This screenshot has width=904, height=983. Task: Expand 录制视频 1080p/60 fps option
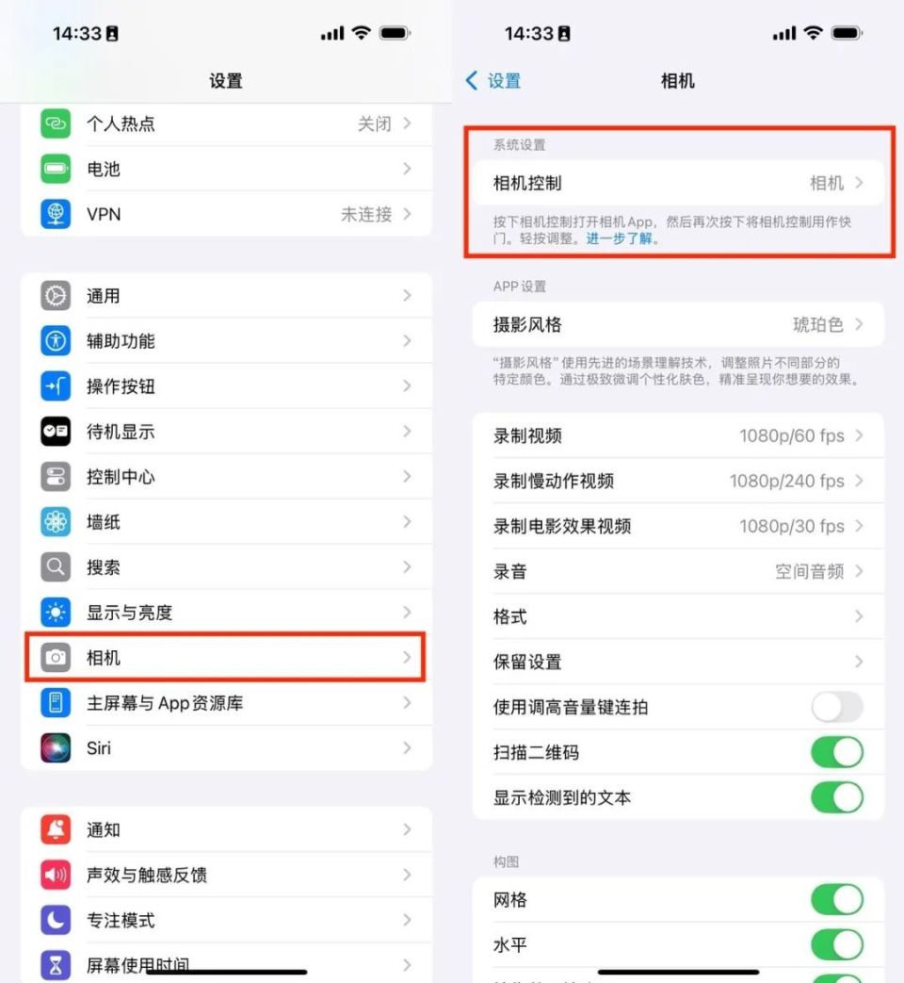[x=678, y=435]
